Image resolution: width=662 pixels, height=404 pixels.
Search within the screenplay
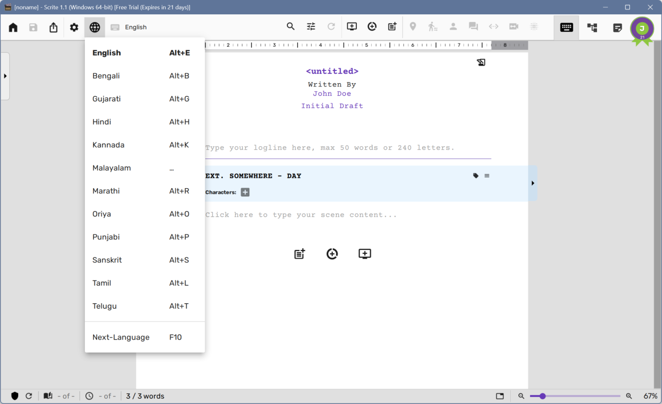(x=291, y=26)
